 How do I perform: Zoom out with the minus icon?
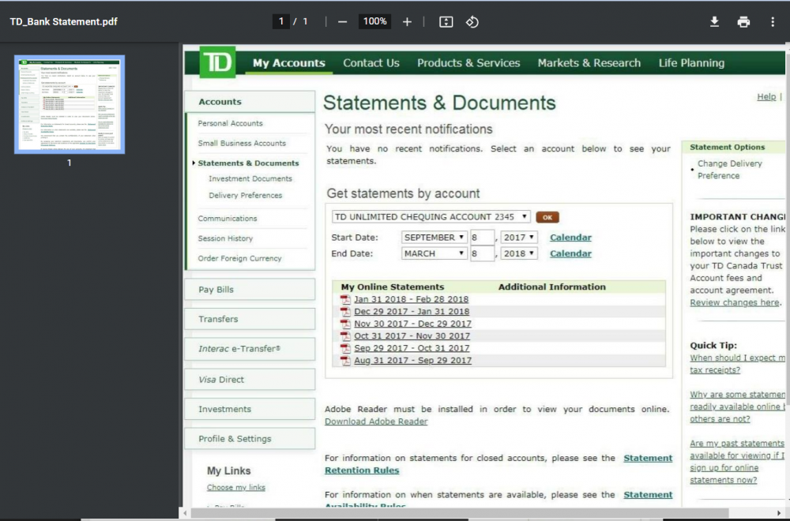(342, 21)
